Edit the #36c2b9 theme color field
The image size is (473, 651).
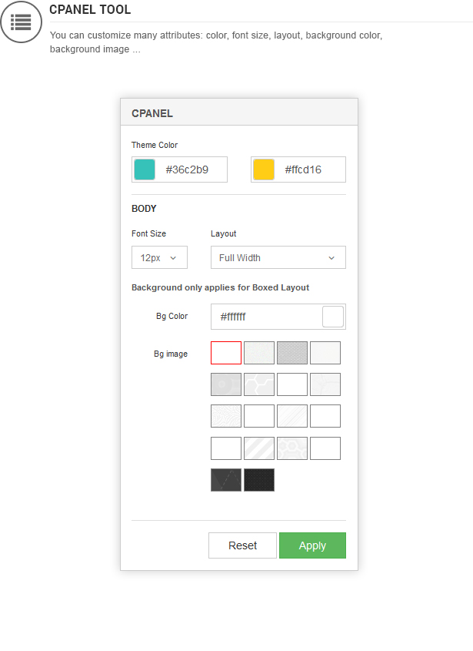click(179, 169)
